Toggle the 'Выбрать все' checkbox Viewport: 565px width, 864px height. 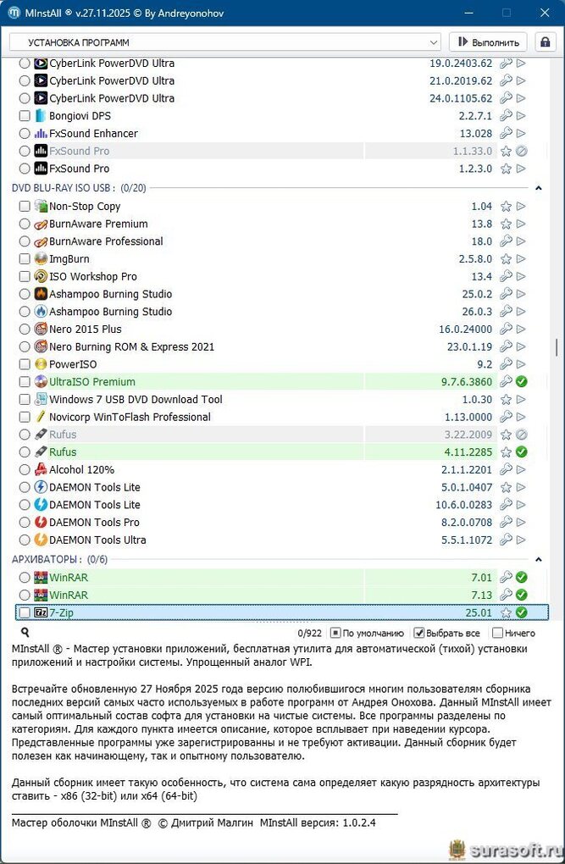coord(419,633)
